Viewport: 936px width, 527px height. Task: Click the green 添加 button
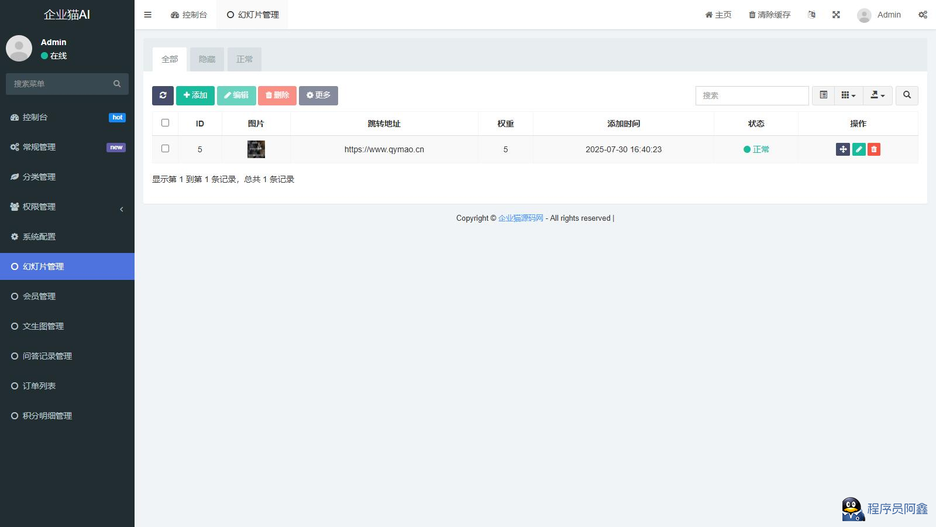pos(195,95)
